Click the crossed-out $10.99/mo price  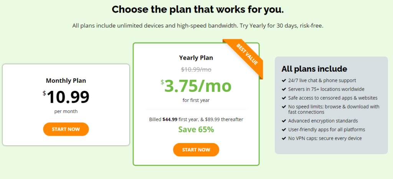[x=196, y=69]
